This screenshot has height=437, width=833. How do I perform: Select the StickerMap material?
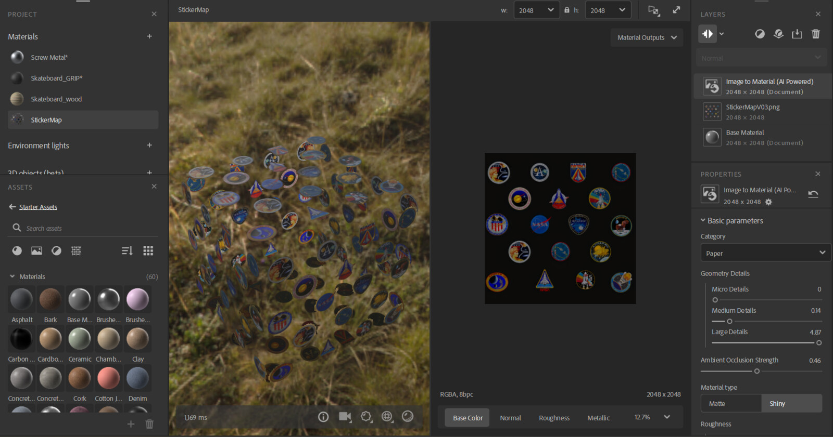pyautogui.click(x=83, y=120)
